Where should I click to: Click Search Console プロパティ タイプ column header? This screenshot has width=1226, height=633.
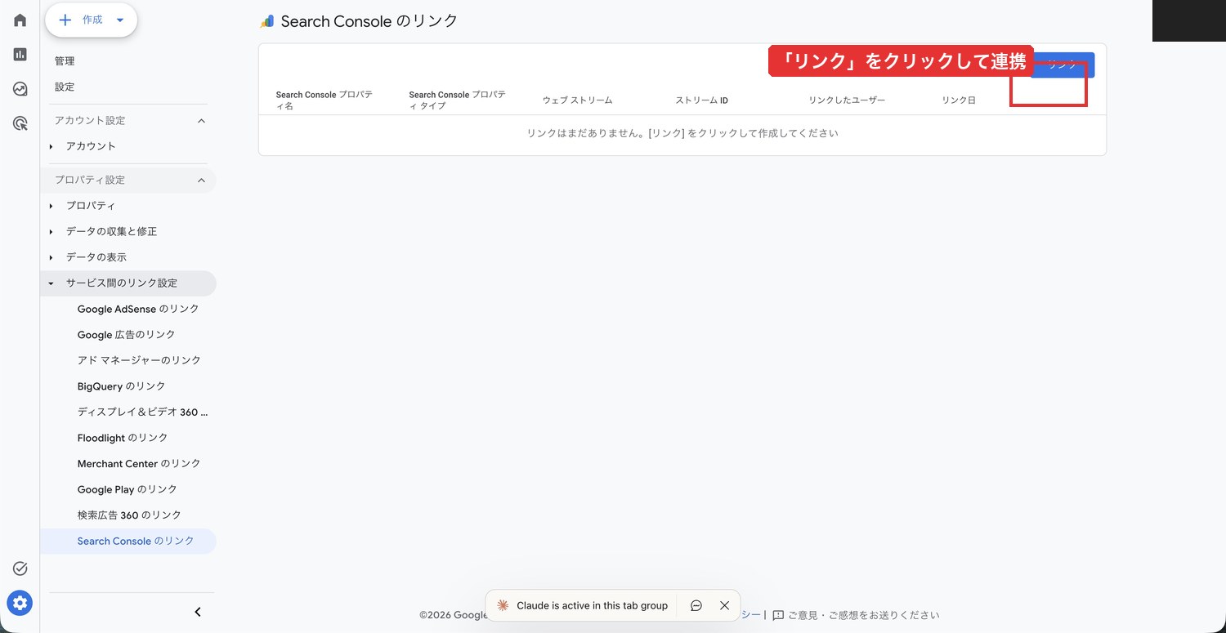point(458,100)
